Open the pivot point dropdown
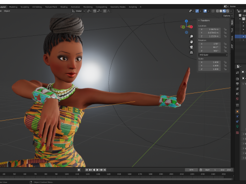Viewport: 246px width, 184px height. pyautogui.click(x=89, y=11)
